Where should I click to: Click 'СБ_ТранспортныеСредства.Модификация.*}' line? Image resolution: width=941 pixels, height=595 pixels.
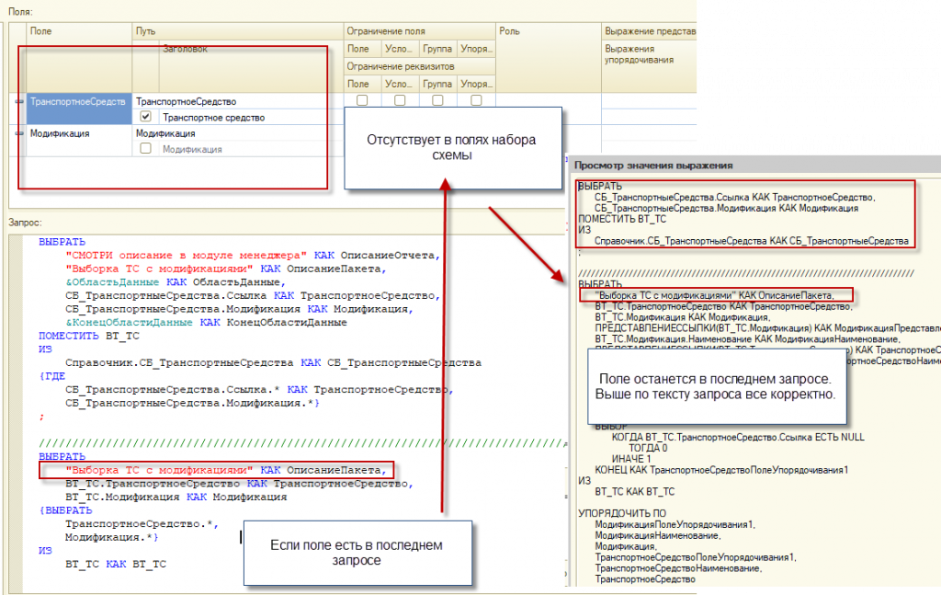192,403
